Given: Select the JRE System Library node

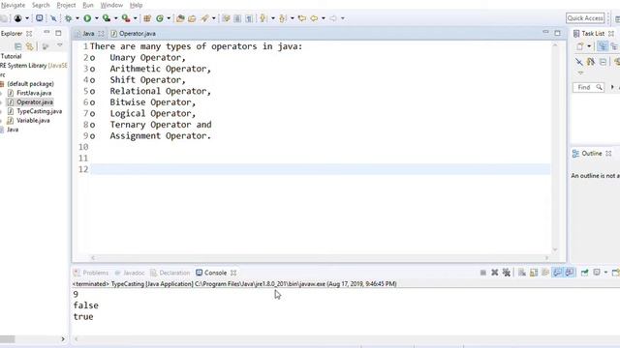Looking at the screenshot, I should (34, 66).
